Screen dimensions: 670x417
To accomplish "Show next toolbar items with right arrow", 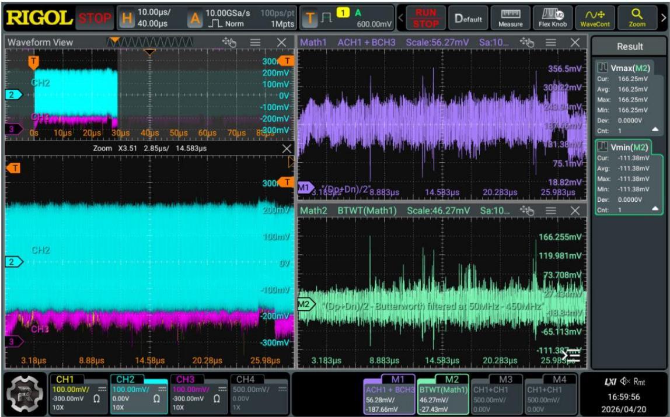I will 664,18.
